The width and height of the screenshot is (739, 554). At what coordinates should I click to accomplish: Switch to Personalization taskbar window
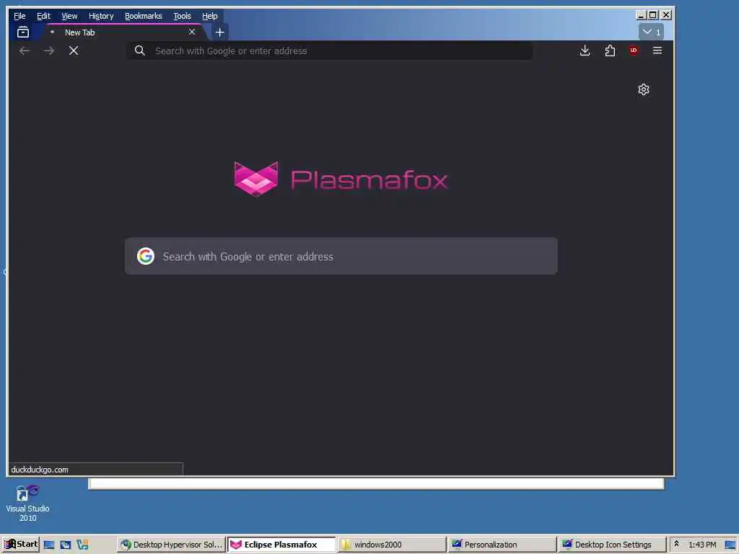502,545
